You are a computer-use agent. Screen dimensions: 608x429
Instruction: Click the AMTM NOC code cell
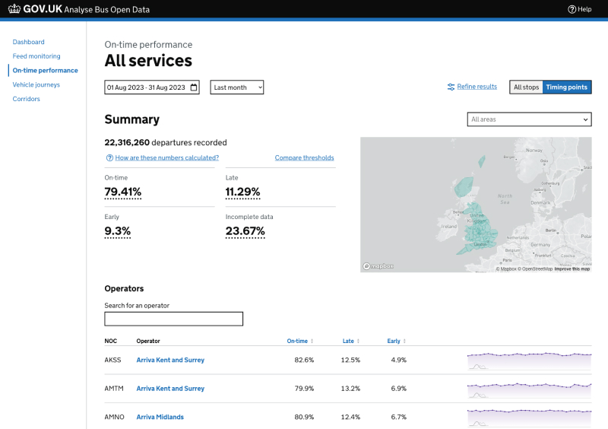click(114, 388)
